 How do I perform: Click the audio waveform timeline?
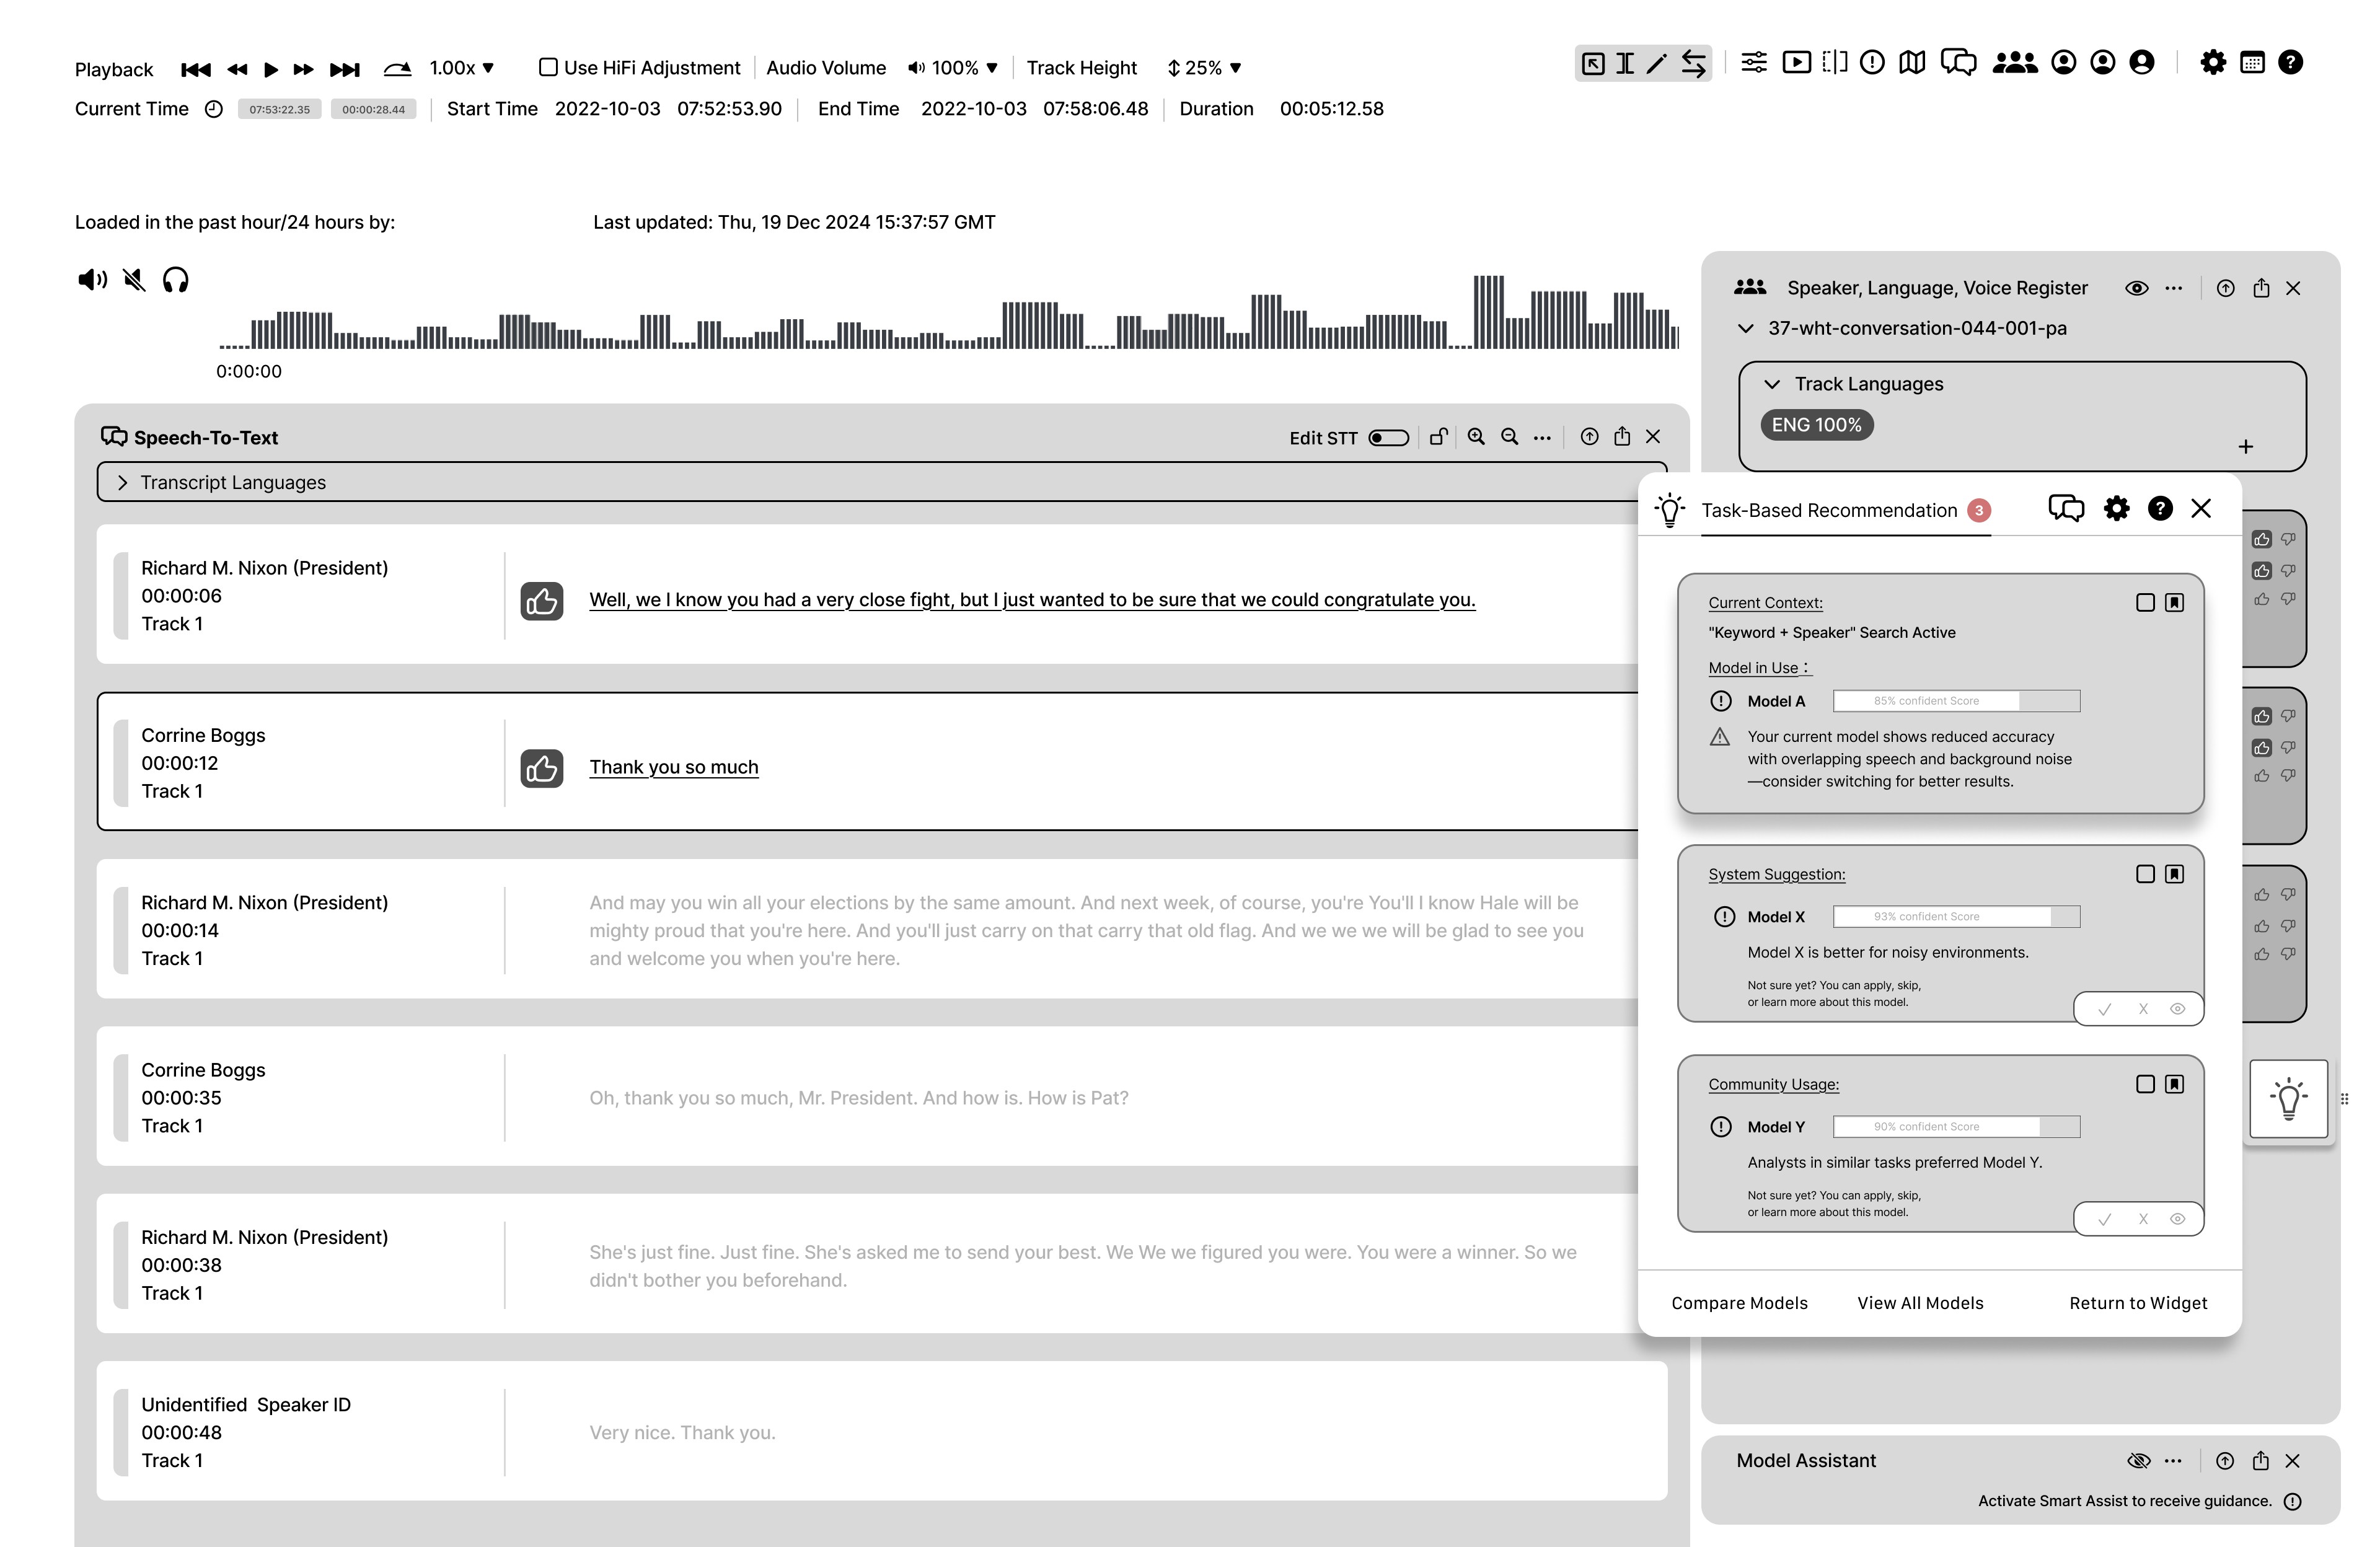tap(948, 325)
